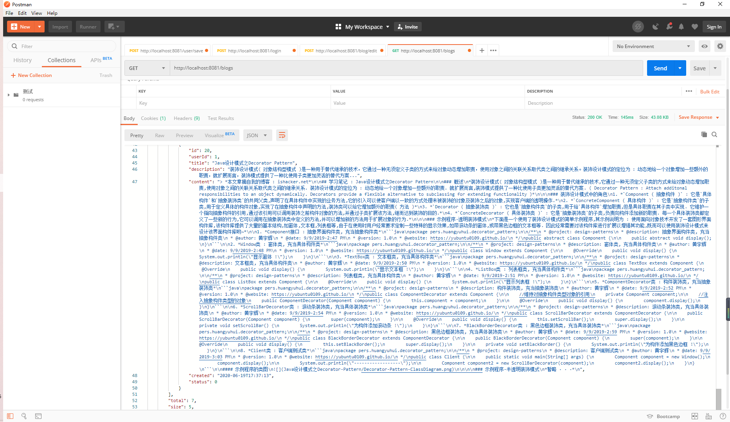730x422 pixels.
Task: Click the params Value input cell
Action: tap(427, 103)
